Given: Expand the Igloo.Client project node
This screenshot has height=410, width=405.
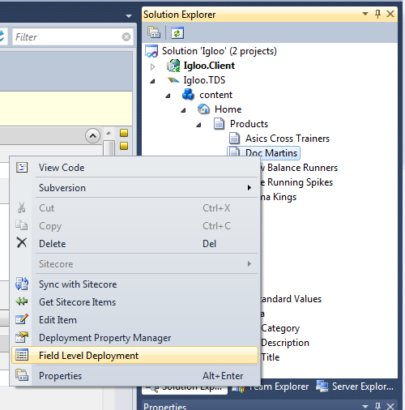Looking at the screenshot, I should [153, 66].
